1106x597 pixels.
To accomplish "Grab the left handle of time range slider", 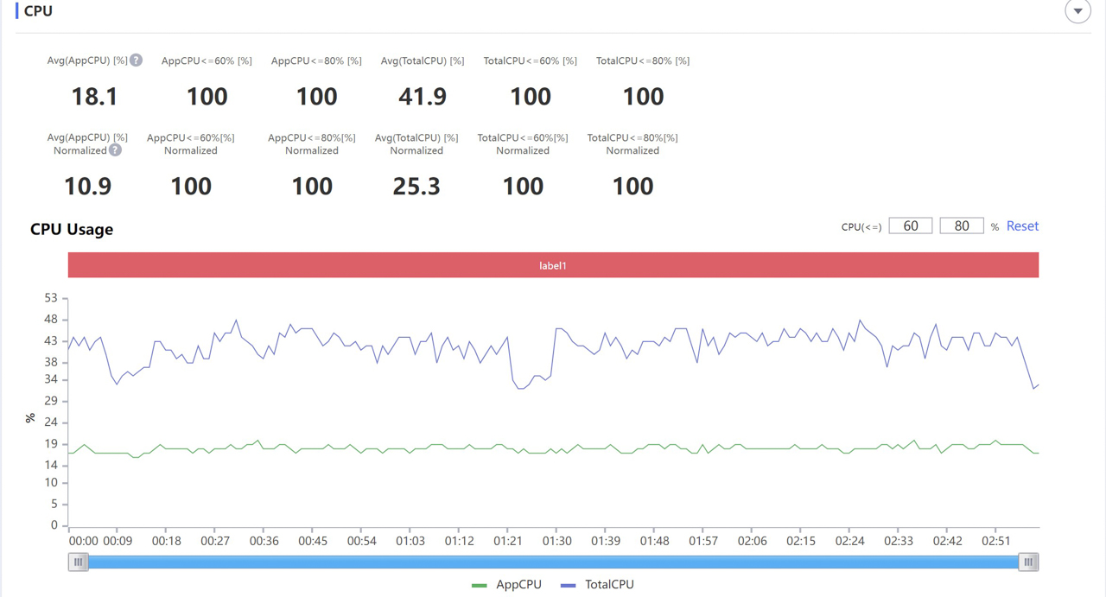I will pyautogui.click(x=79, y=562).
